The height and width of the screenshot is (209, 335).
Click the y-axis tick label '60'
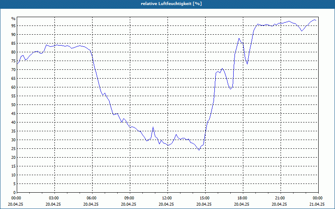pyautogui.click(x=13, y=87)
